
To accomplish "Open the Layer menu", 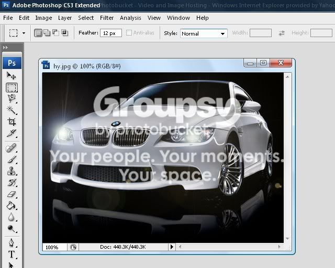I will click(65, 18).
